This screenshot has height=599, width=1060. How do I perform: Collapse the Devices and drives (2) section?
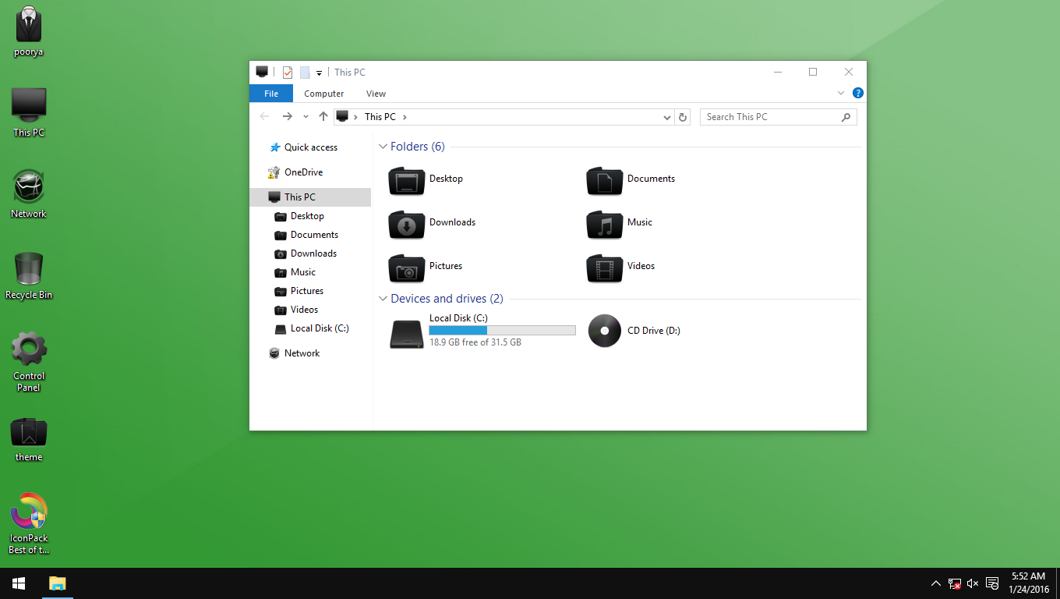tap(383, 298)
